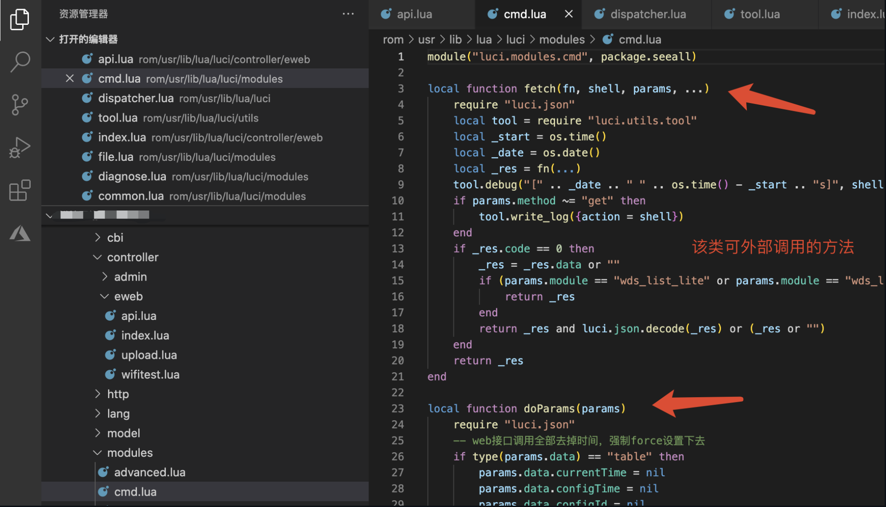
Task: Open the Extensions view
Action: coord(19,190)
